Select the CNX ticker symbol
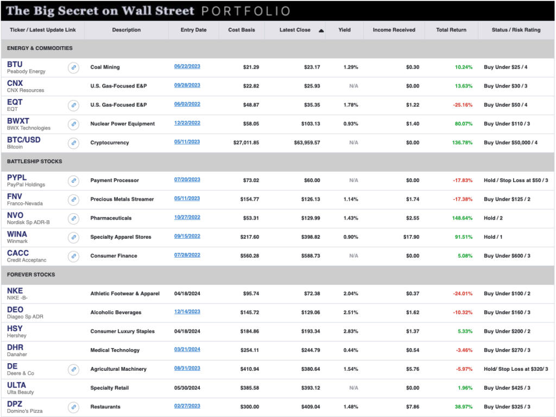 (15, 83)
